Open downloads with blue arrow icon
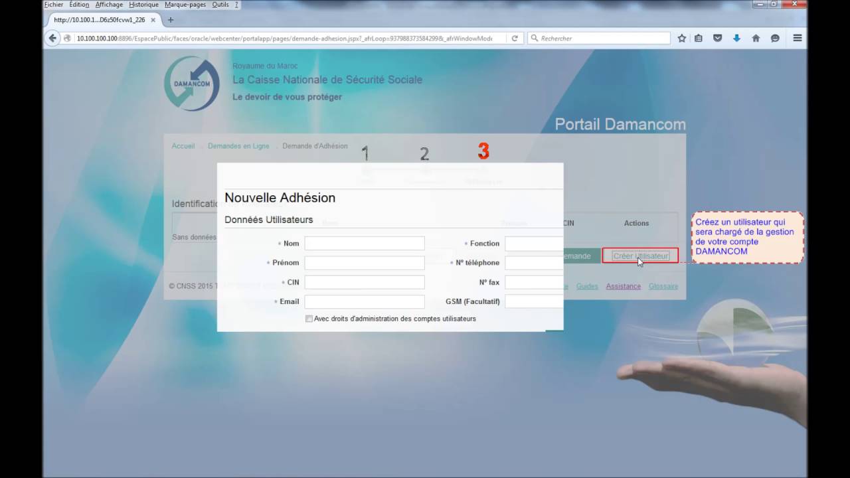Screen dimensions: 850x478 click(x=736, y=39)
